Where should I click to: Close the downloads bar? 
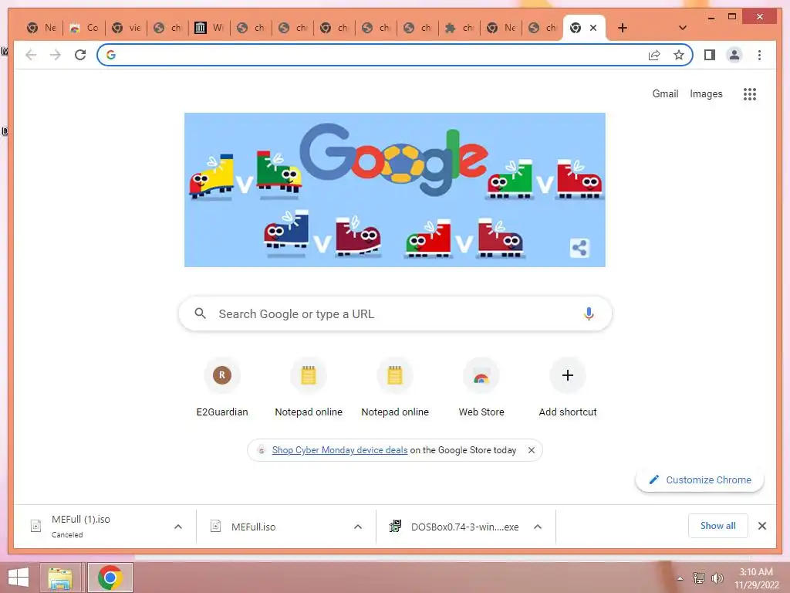click(761, 526)
